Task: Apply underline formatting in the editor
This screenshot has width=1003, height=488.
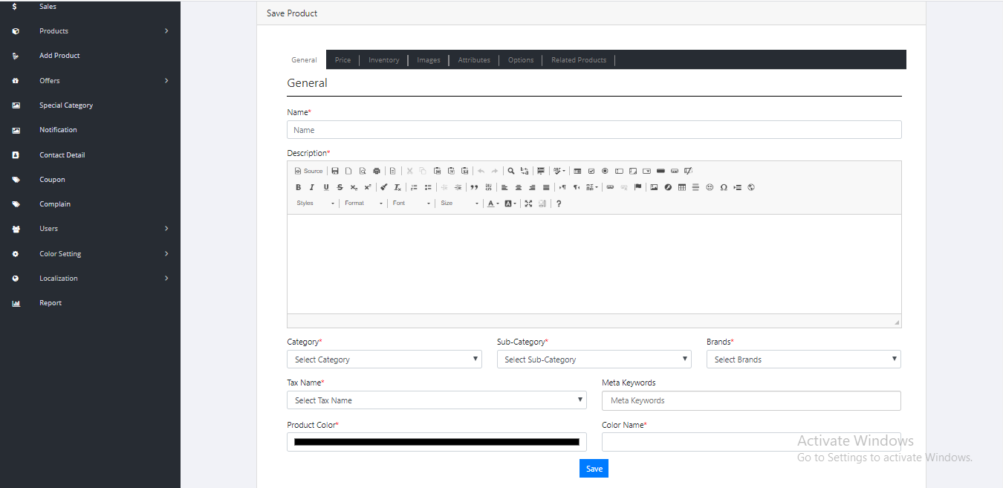Action: pos(325,187)
